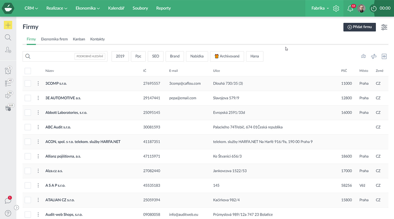This screenshot has width=394, height=219.
Task: Click the Podrobné hledání button
Action: [90, 56]
